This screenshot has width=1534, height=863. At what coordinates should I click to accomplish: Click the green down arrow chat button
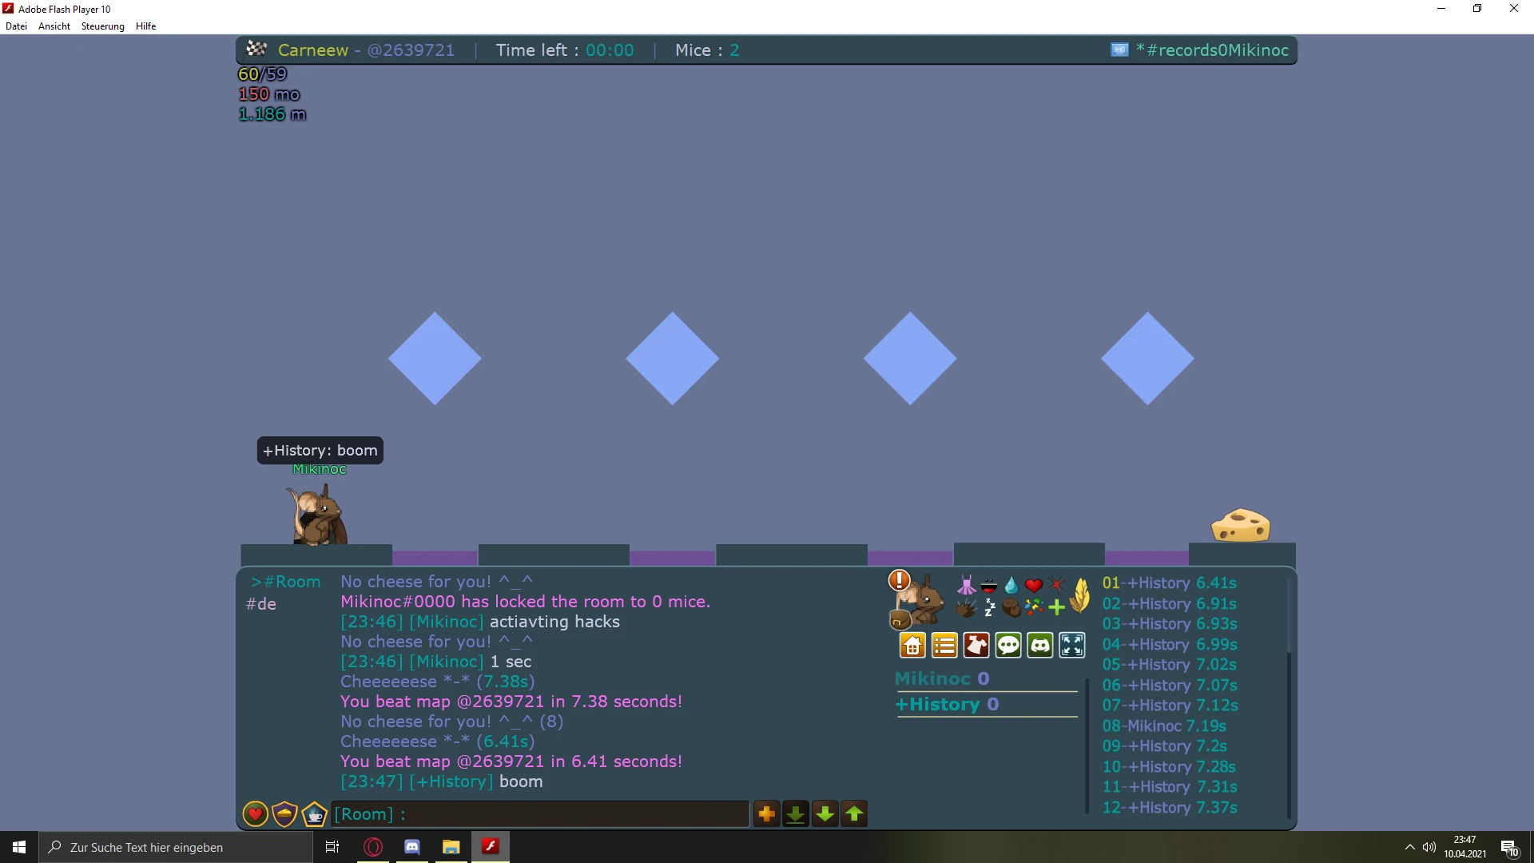click(825, 814)
